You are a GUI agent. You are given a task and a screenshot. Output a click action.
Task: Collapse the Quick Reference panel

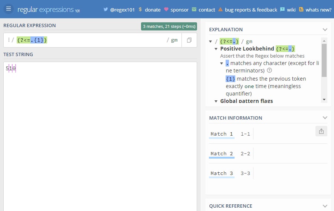point(325,206)
